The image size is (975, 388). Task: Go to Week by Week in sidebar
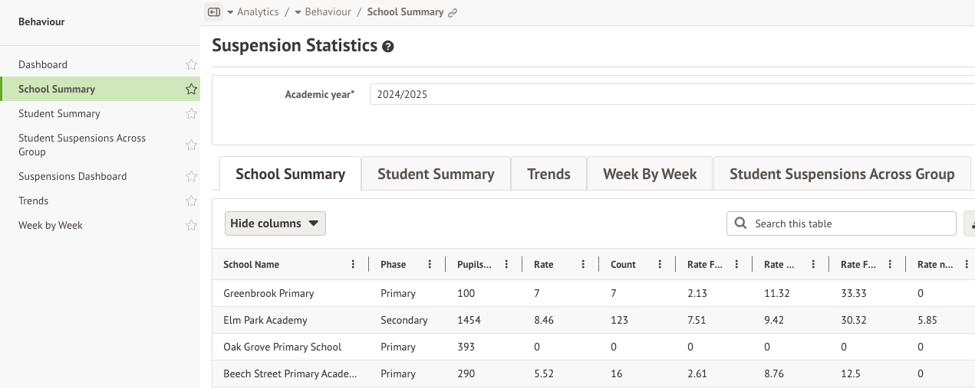[51, 226]
